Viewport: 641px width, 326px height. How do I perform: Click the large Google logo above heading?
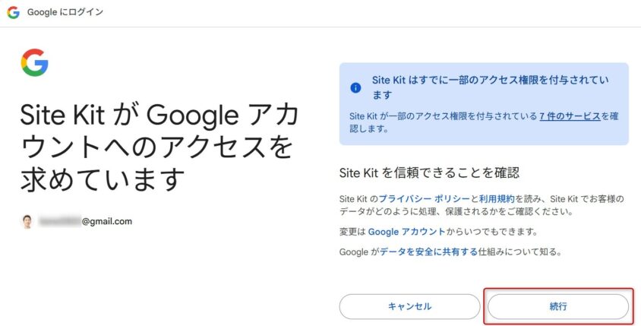(34, 62)
